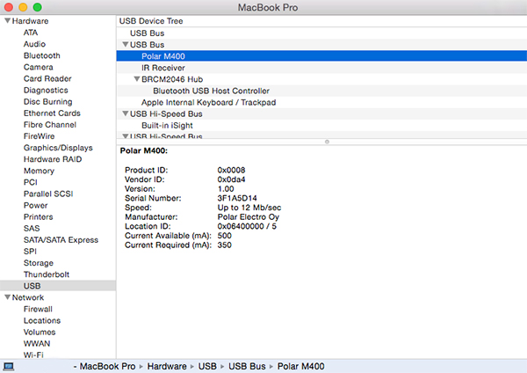Click the Polar M400 details heading
This screenshot has width=527, height=373.
(x=144, y=150)
